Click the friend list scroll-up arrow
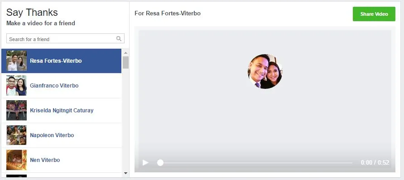The width and height of the screenshot is (404, 180). coord(125,53)
